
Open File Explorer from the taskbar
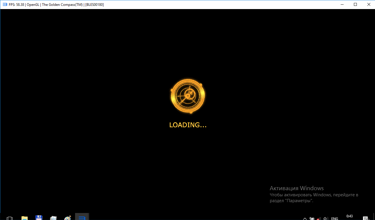(25, 218)
